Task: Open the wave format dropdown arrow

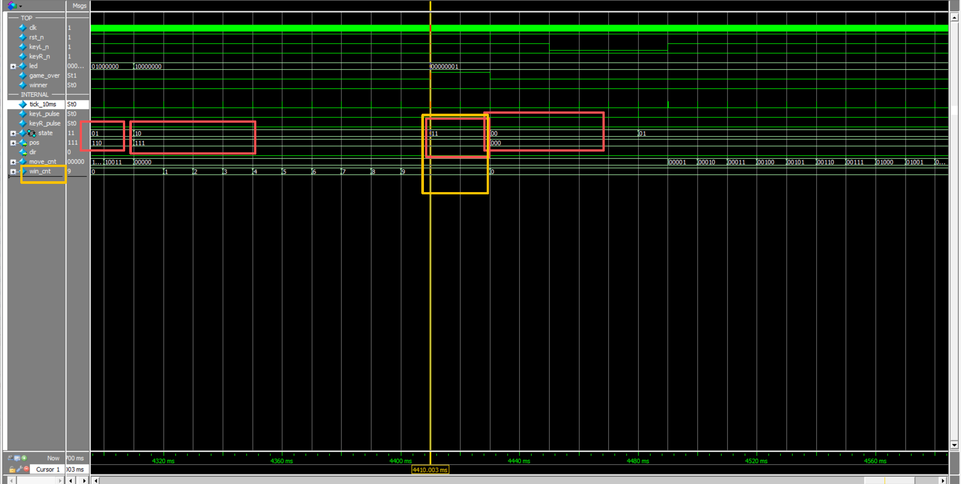Action: 21,6
